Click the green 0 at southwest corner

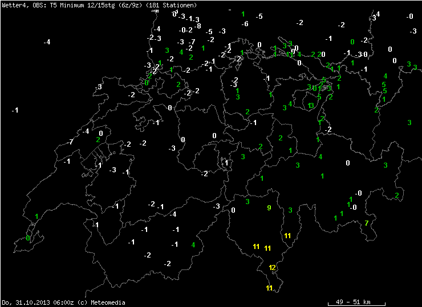click(28, 238)
